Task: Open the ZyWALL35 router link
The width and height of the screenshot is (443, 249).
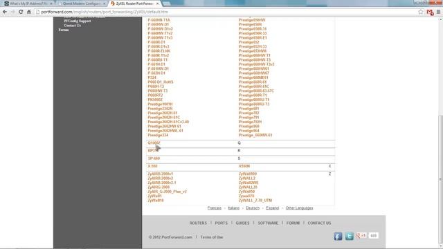Action: (248, 187)
